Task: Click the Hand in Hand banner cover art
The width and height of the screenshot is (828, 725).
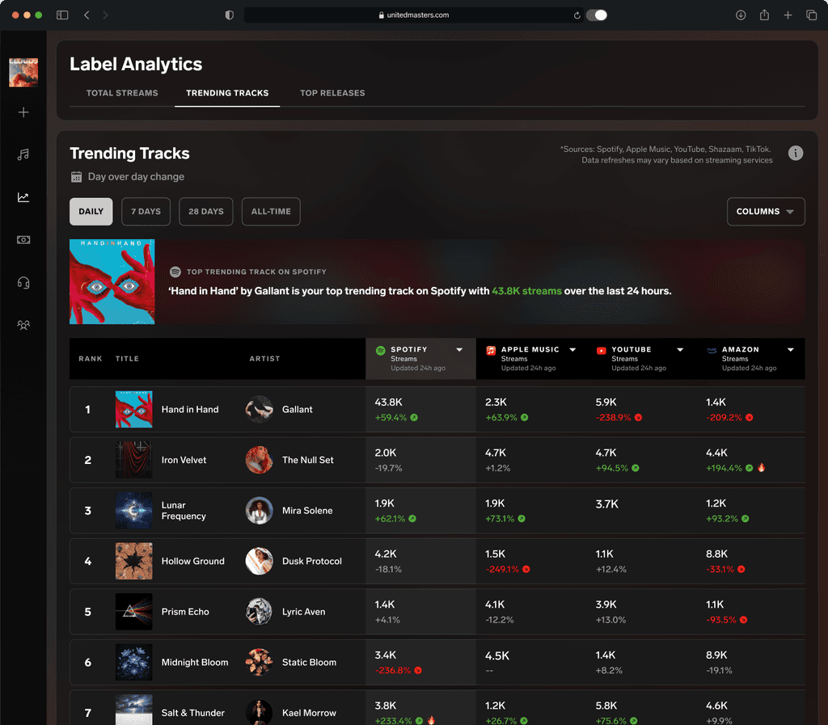Action: coord(112,282)
